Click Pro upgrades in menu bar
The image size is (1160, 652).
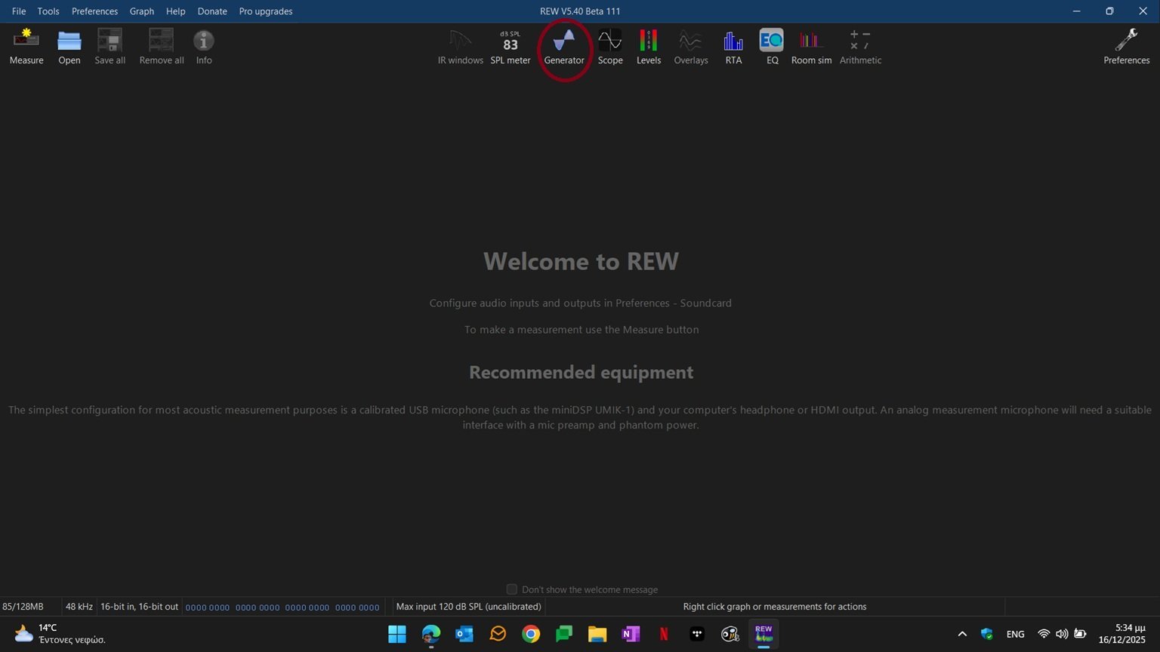coord(265,11)
